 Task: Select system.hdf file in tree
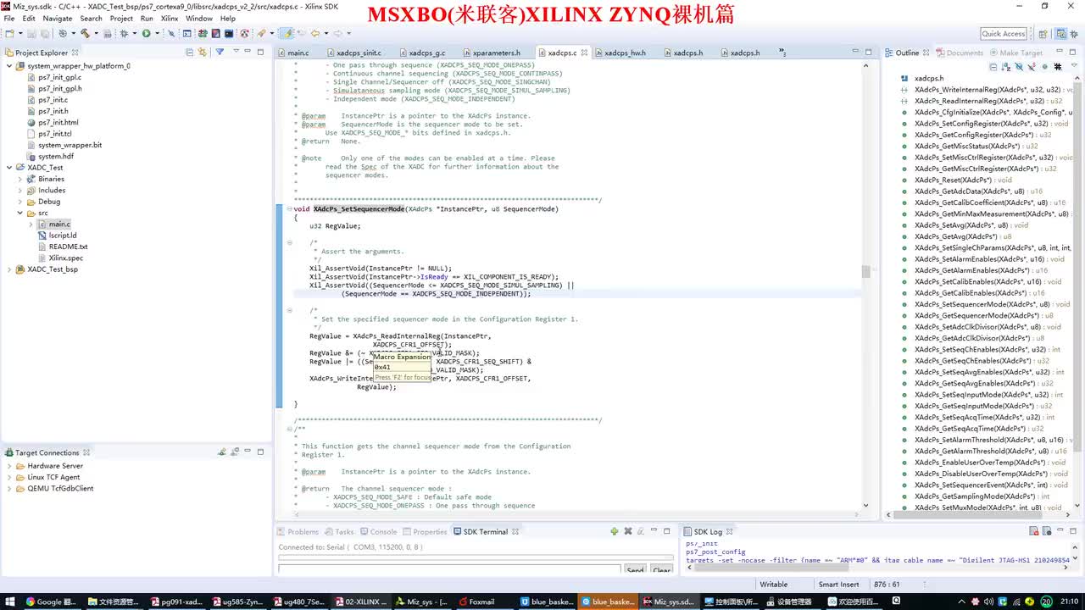coord(55,156)
